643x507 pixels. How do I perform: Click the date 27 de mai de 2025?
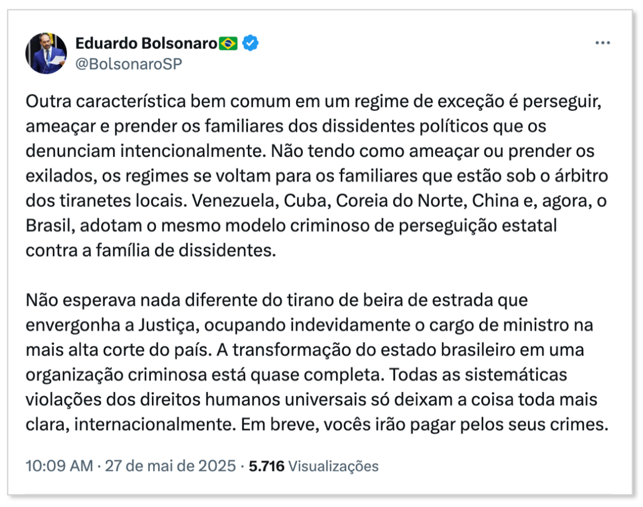pyautogui.click(x=170, y=466)
